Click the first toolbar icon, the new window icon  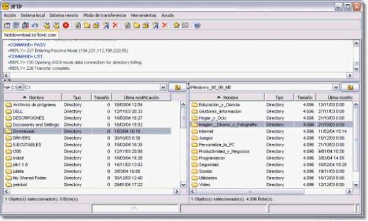tap(7, 25)
